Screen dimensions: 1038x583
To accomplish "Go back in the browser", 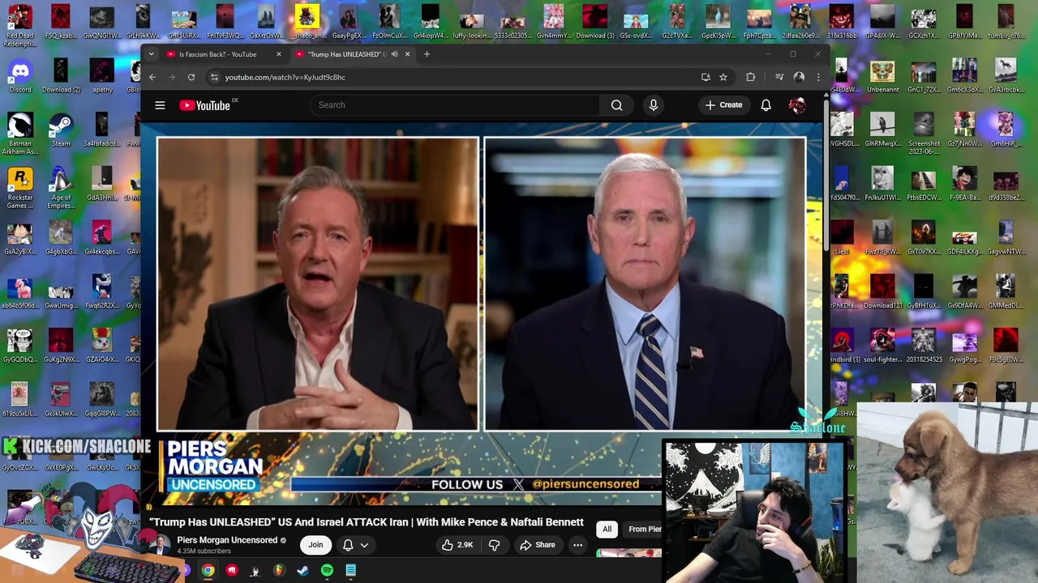I will 152,77.
